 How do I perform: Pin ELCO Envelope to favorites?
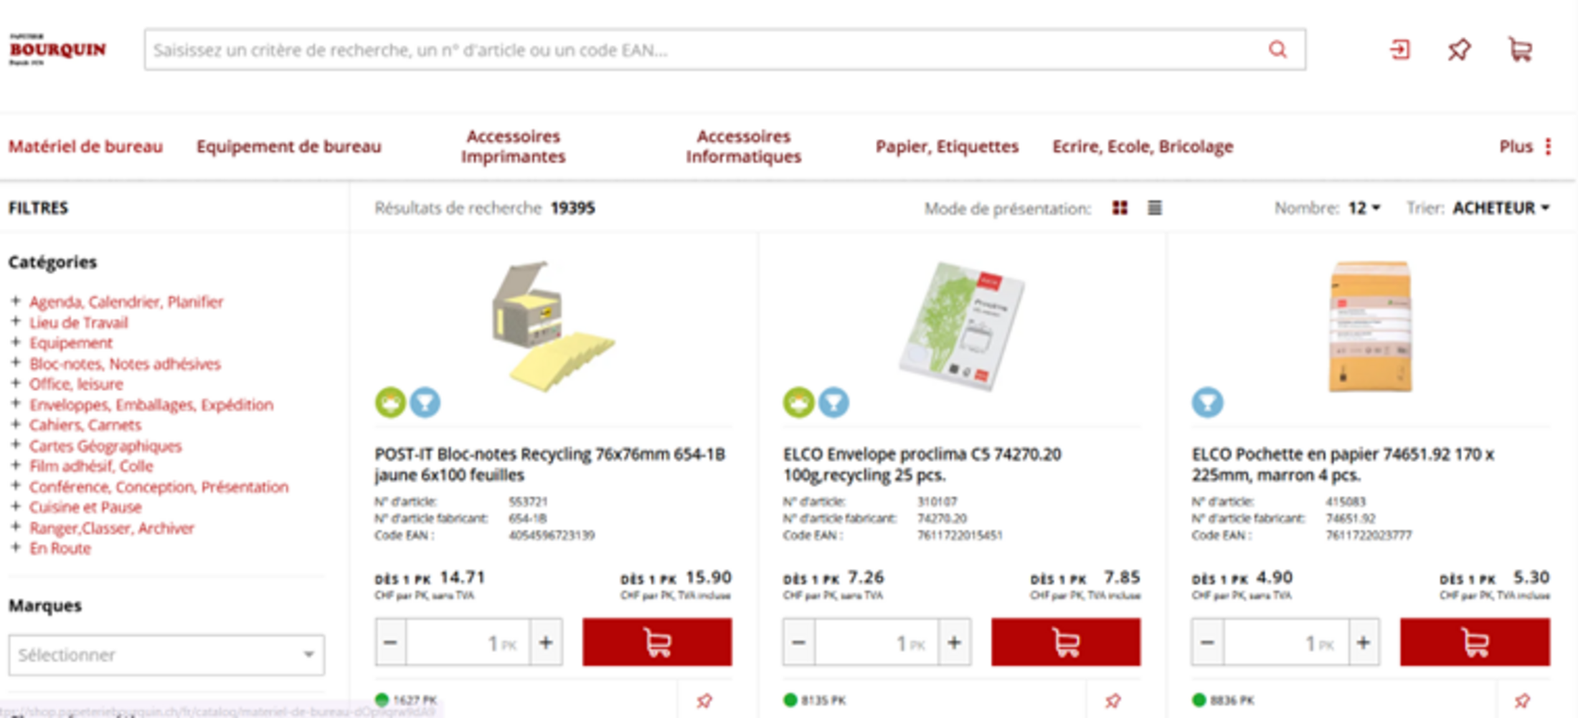point(1113,700)
